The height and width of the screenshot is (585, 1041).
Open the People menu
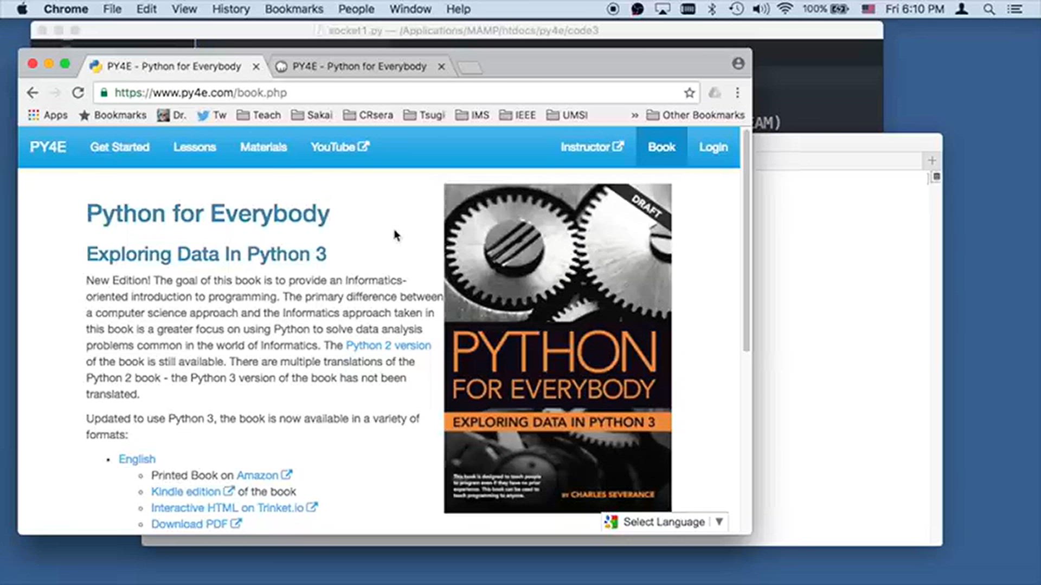[356, 9]
